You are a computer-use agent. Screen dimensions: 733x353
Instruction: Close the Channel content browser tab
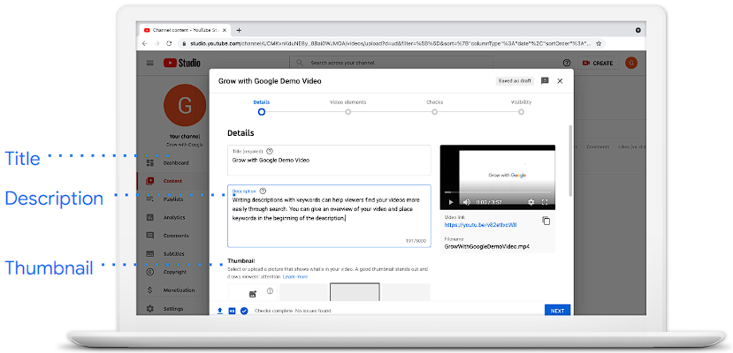[225, 30]
